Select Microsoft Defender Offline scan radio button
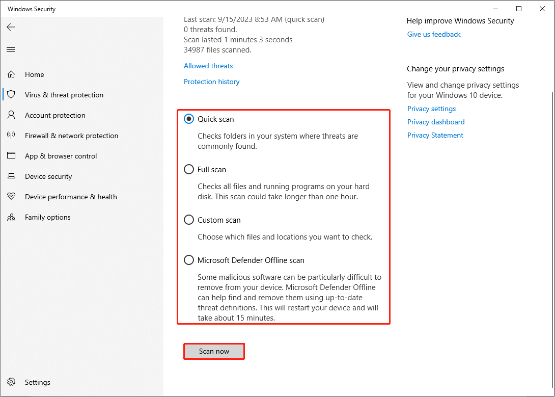This screenshot has width=555, height=397. coord(189,260)
